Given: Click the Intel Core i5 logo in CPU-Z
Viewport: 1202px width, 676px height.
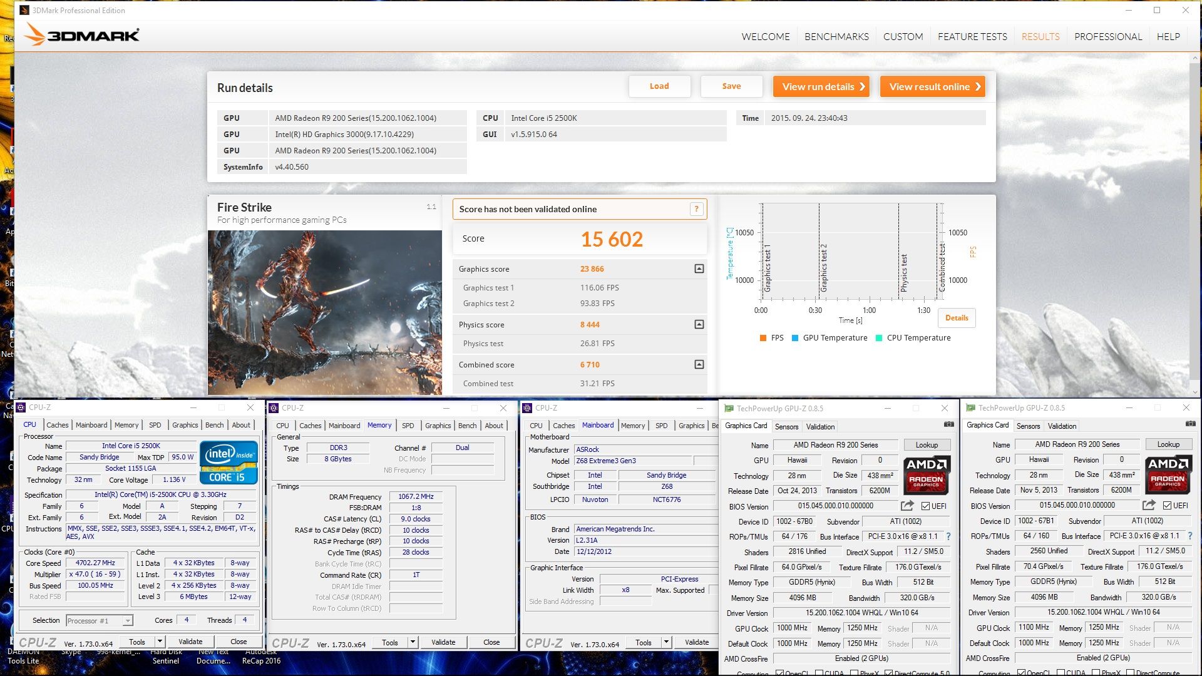Looking at the screenshot, I should point(229,462).
